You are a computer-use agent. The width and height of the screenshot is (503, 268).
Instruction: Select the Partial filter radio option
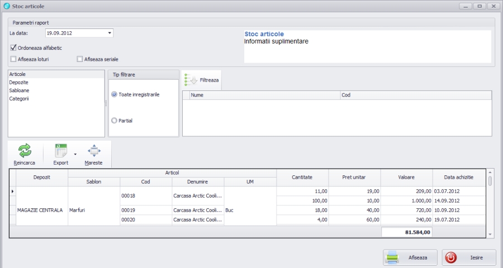115,120
